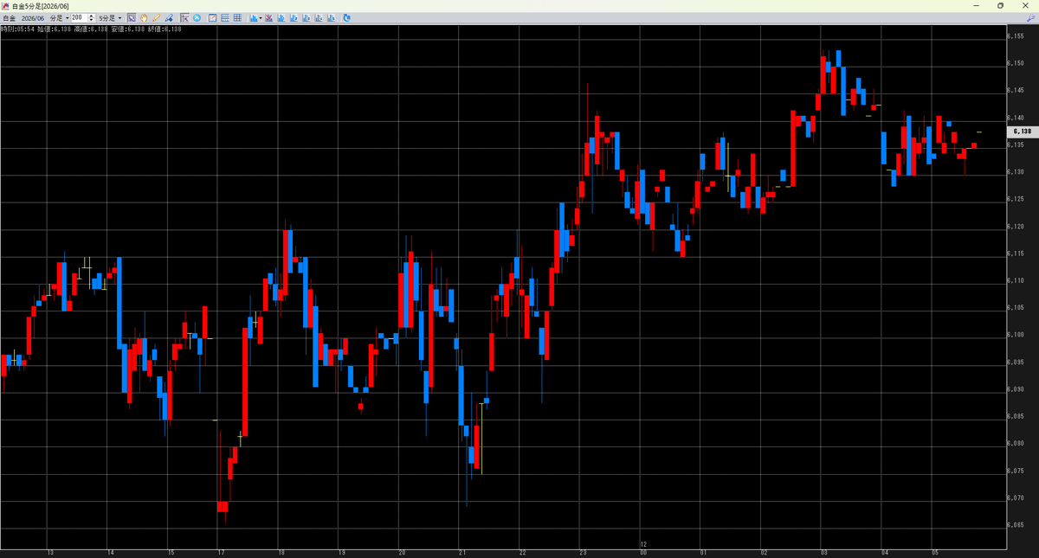1039x558 pixels.
Task: Click the 白金 commodity selector
Action: 9,17
